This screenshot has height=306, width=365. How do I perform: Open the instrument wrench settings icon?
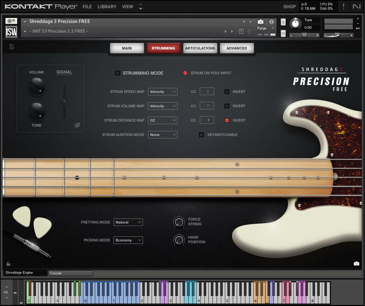11,21
